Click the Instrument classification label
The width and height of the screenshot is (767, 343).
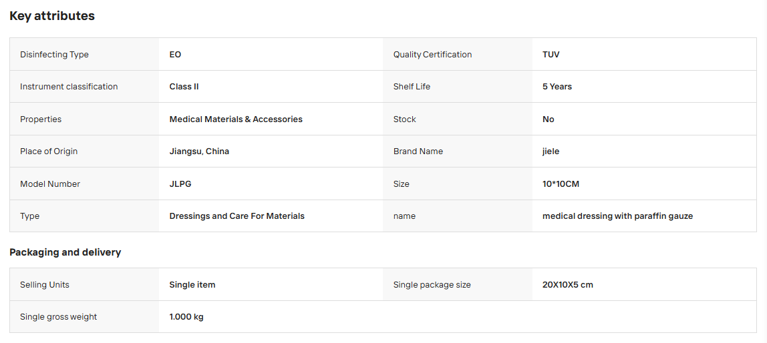69,87
